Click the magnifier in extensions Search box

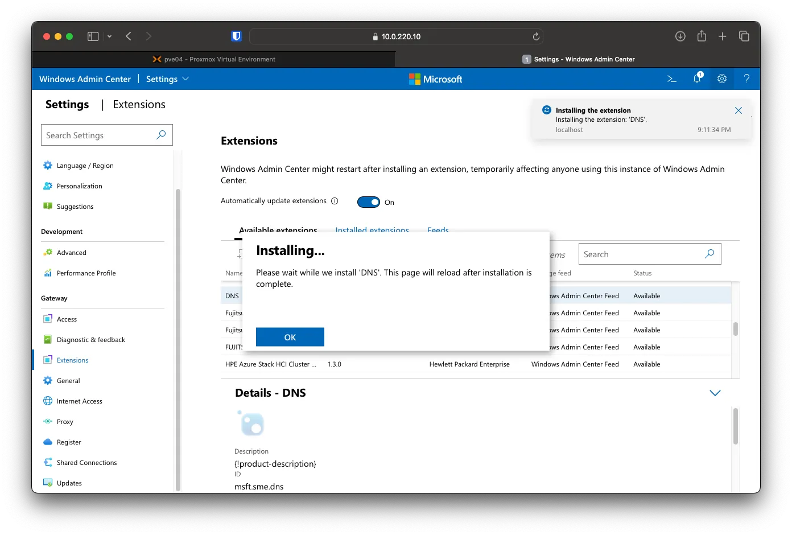pyautogui.click(x=709, y=254)
